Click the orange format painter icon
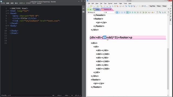The height and width of the screenshot is (97, 173). [x=118, y=6]
